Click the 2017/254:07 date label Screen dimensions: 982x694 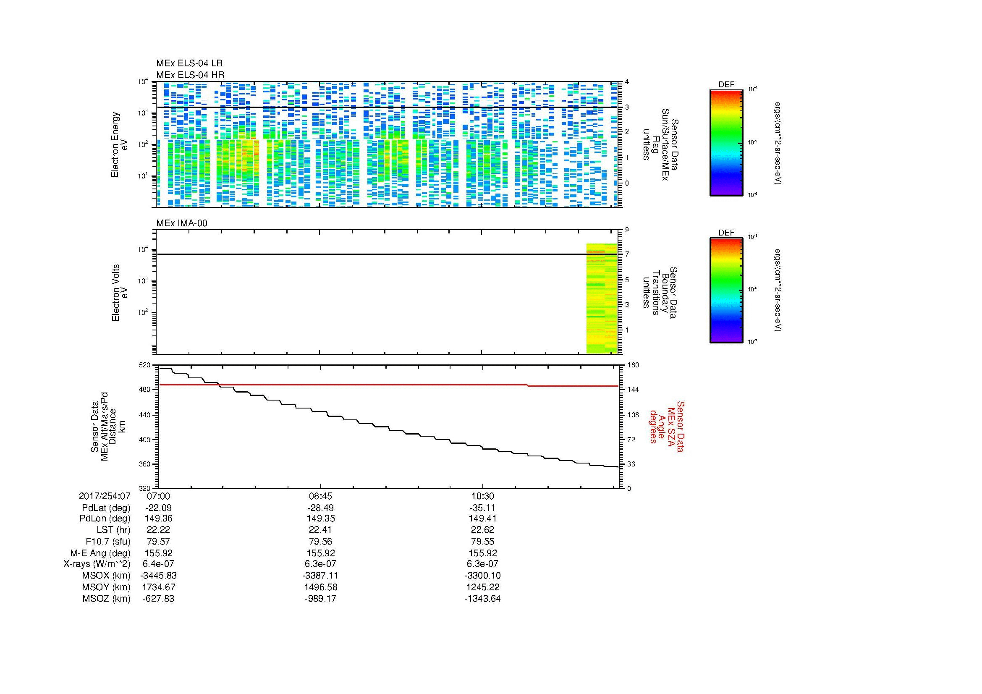coord(105,496)
